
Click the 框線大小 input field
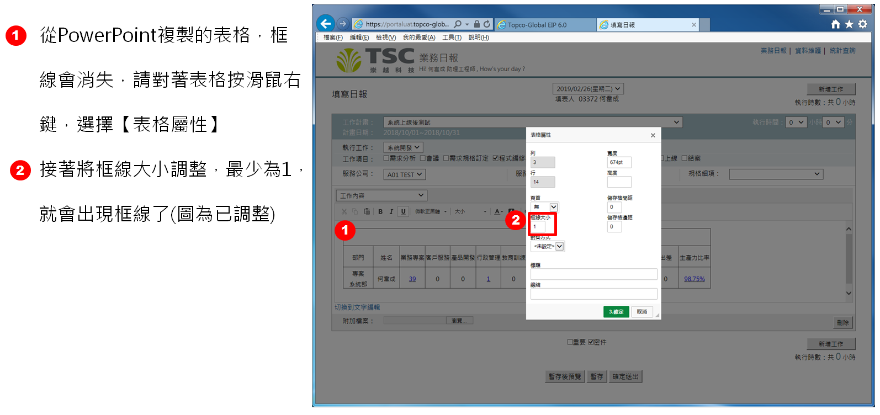click(x=538, y=226)
